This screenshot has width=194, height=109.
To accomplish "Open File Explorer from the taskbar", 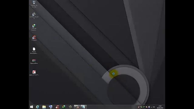I will click(x=44, y=107).
